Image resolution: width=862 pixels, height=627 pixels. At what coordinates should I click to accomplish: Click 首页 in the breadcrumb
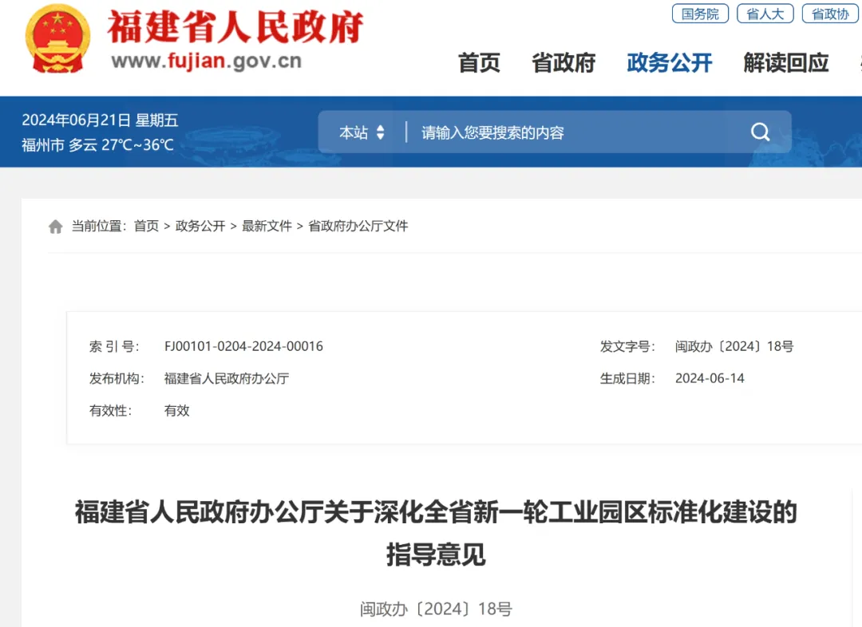click(x=146, y=227)
